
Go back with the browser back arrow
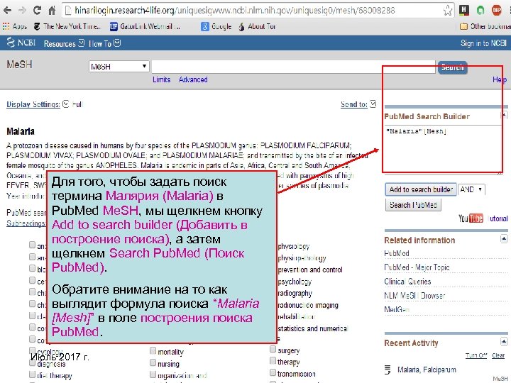click(7, 11)
